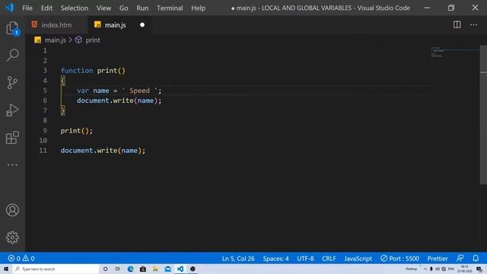Open the Run menu
This screenshot has height=274, width=487.
[142, 8]
